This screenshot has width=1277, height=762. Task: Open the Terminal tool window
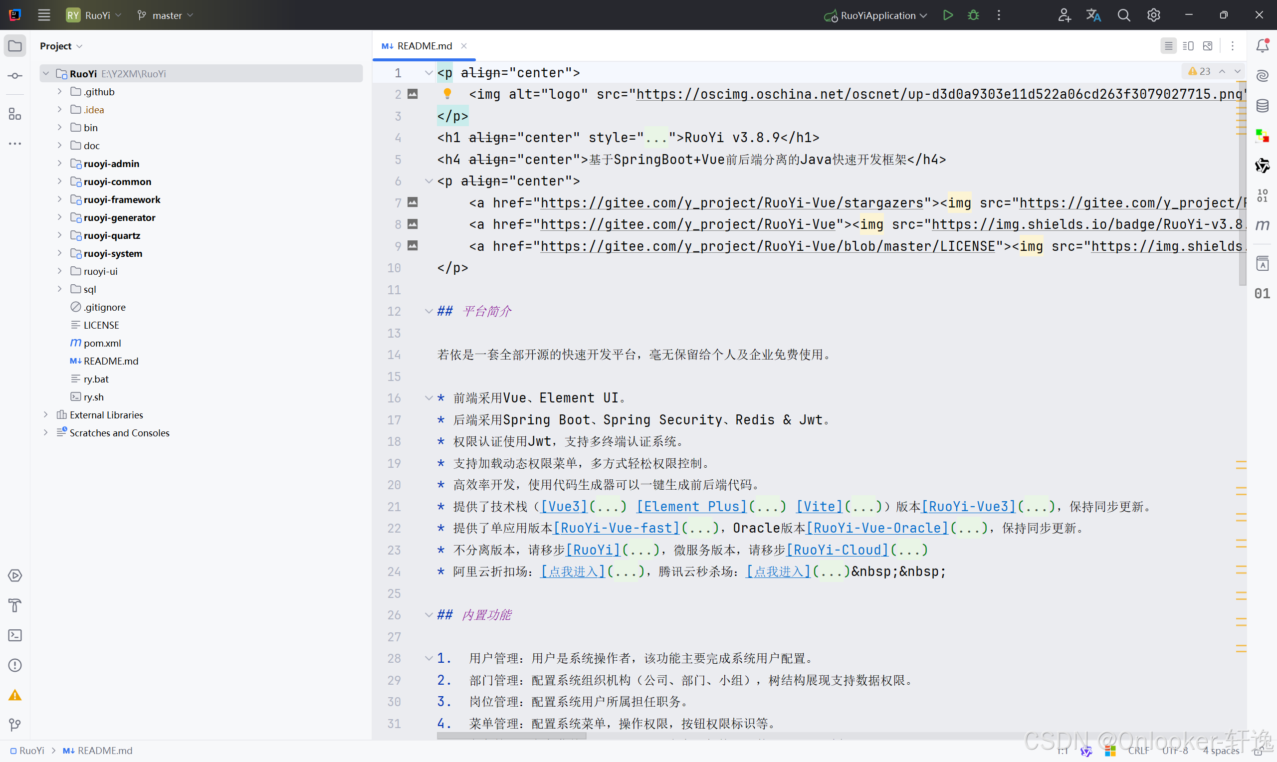click(x=15, y=635)
